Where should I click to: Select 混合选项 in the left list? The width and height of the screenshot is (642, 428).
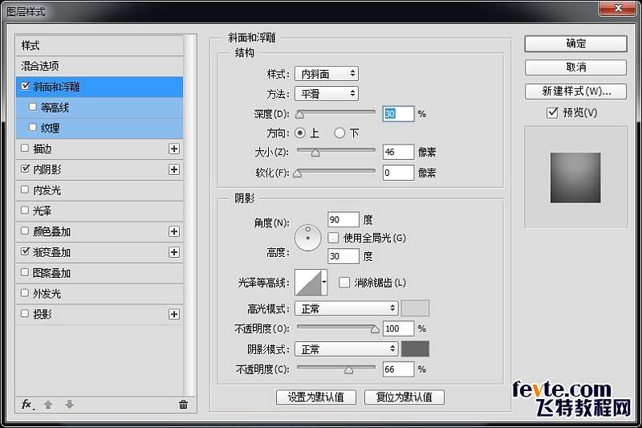[x=100, y=66]
